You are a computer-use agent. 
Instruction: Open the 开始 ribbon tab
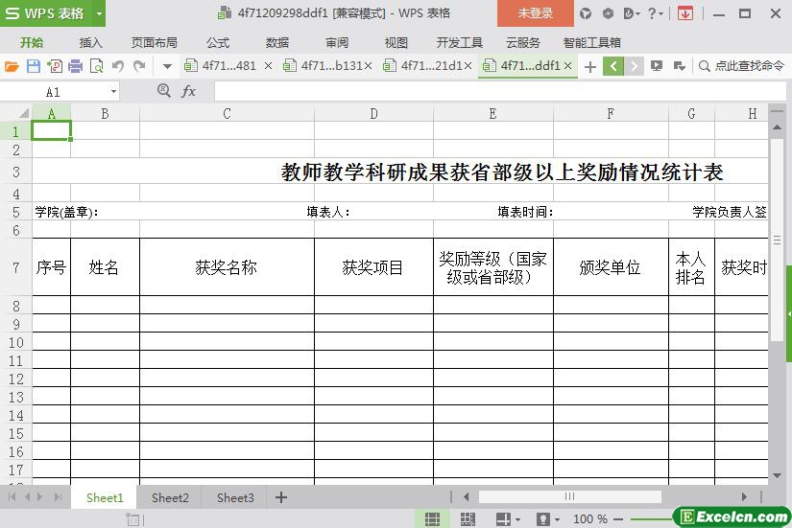pos(32,43)
